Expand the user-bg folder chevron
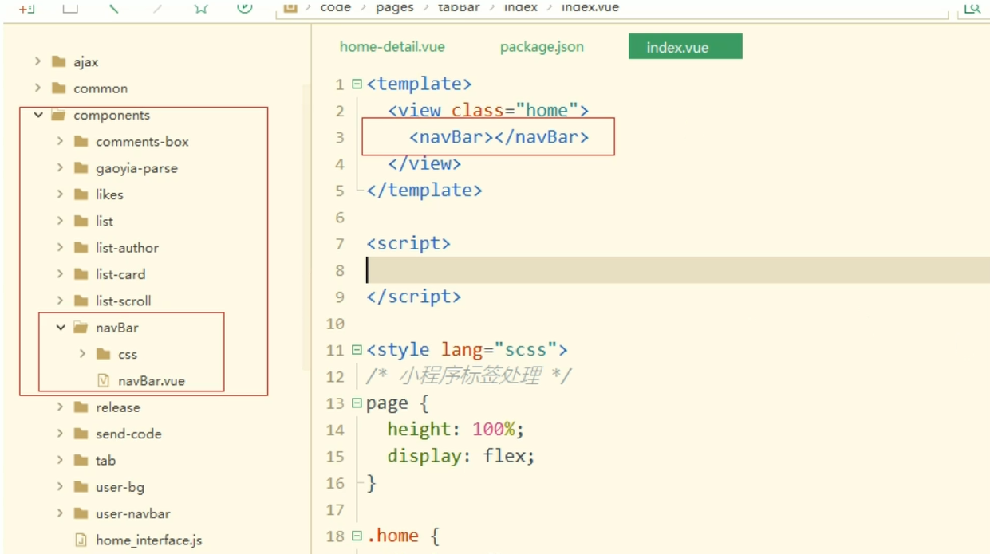This screenshot has height=554, width=990. coord(60,487)
